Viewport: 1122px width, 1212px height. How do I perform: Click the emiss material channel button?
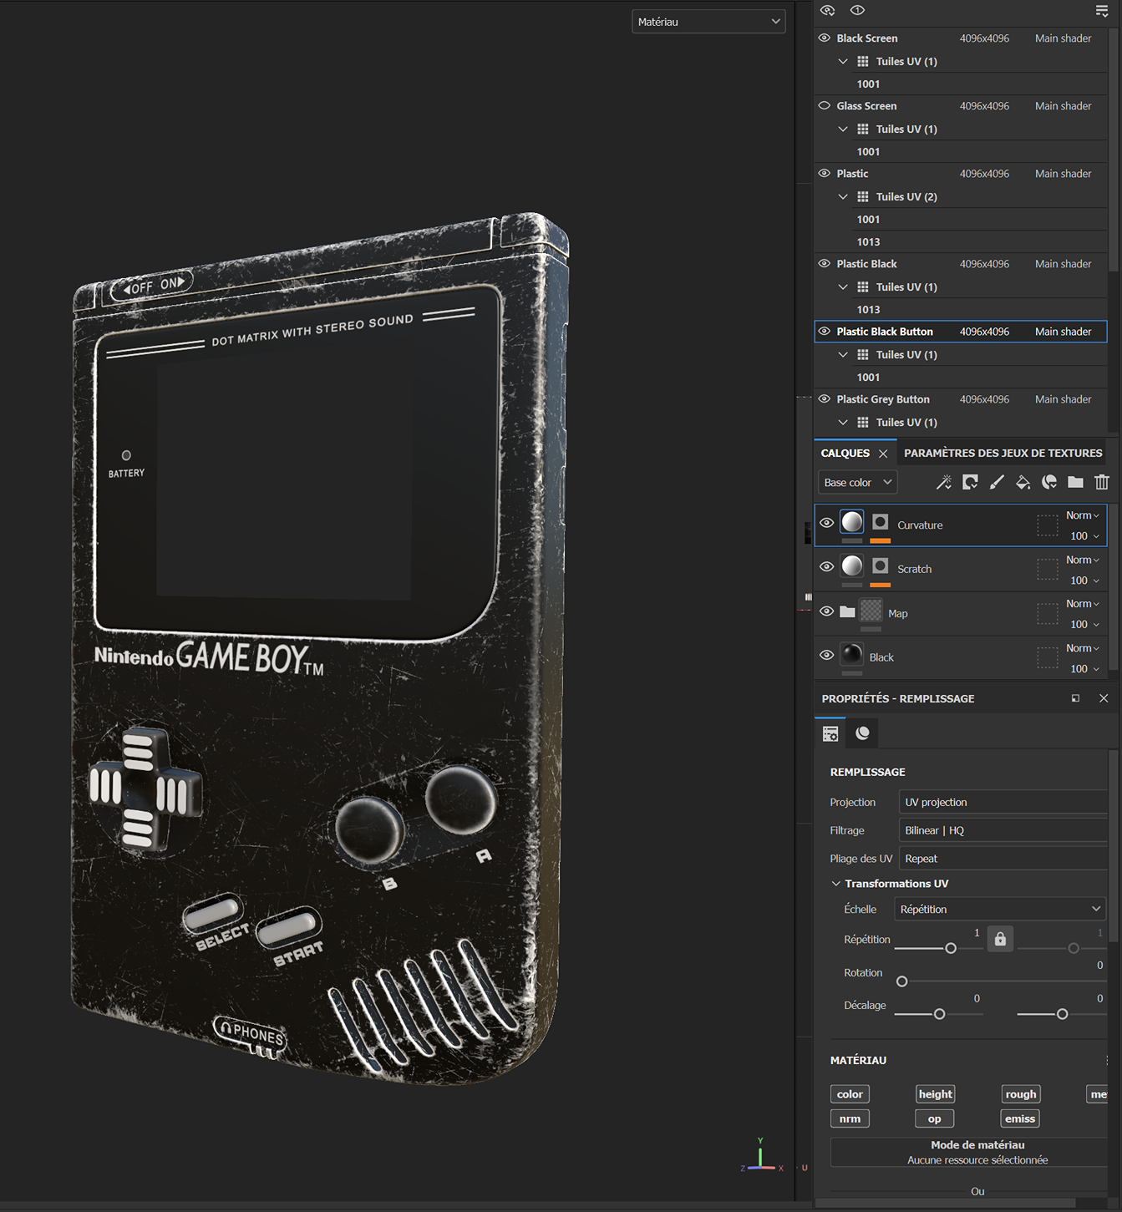point(1019,1118)
